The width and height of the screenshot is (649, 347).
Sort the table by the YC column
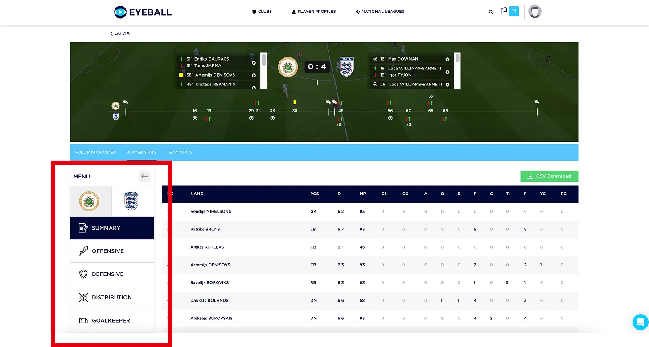point(542,194)
